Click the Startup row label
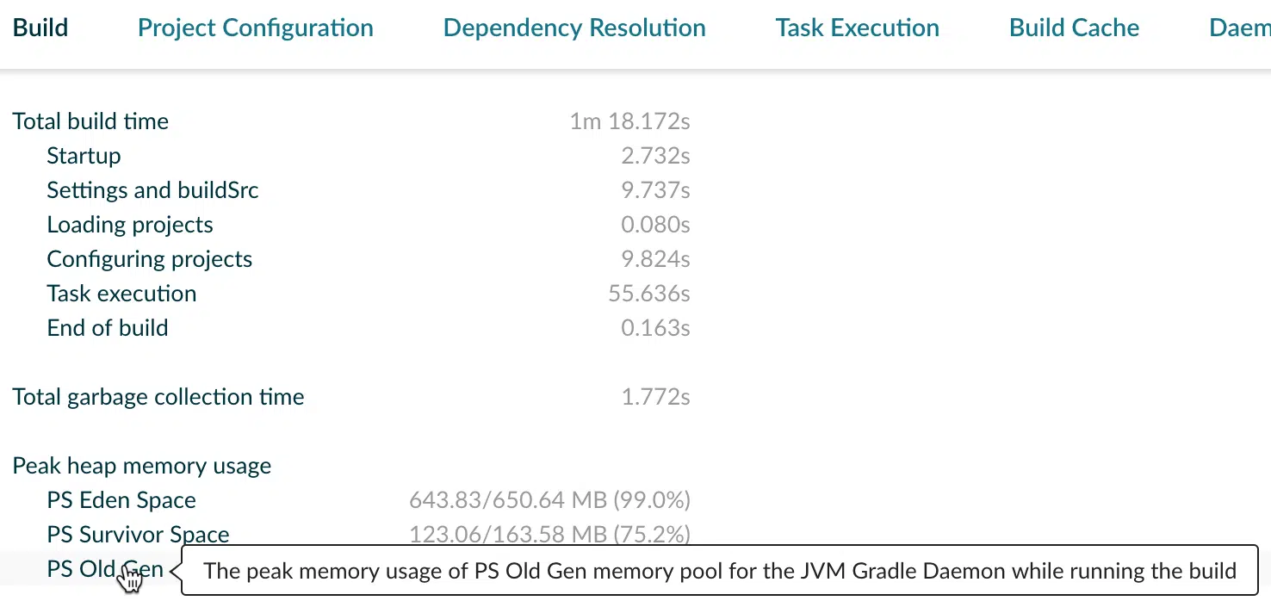The width and height of the screenshot is (1271, 607). [84, 156]
